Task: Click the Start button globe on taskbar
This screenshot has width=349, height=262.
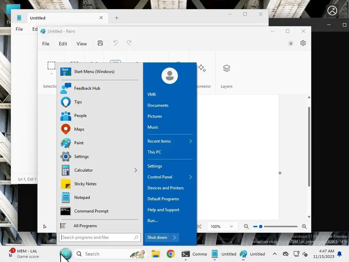Action: [66, 254]
